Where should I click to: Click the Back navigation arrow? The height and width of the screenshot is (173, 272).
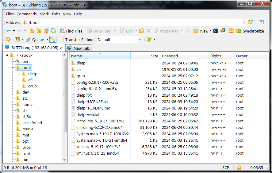(x=8, y=31)
